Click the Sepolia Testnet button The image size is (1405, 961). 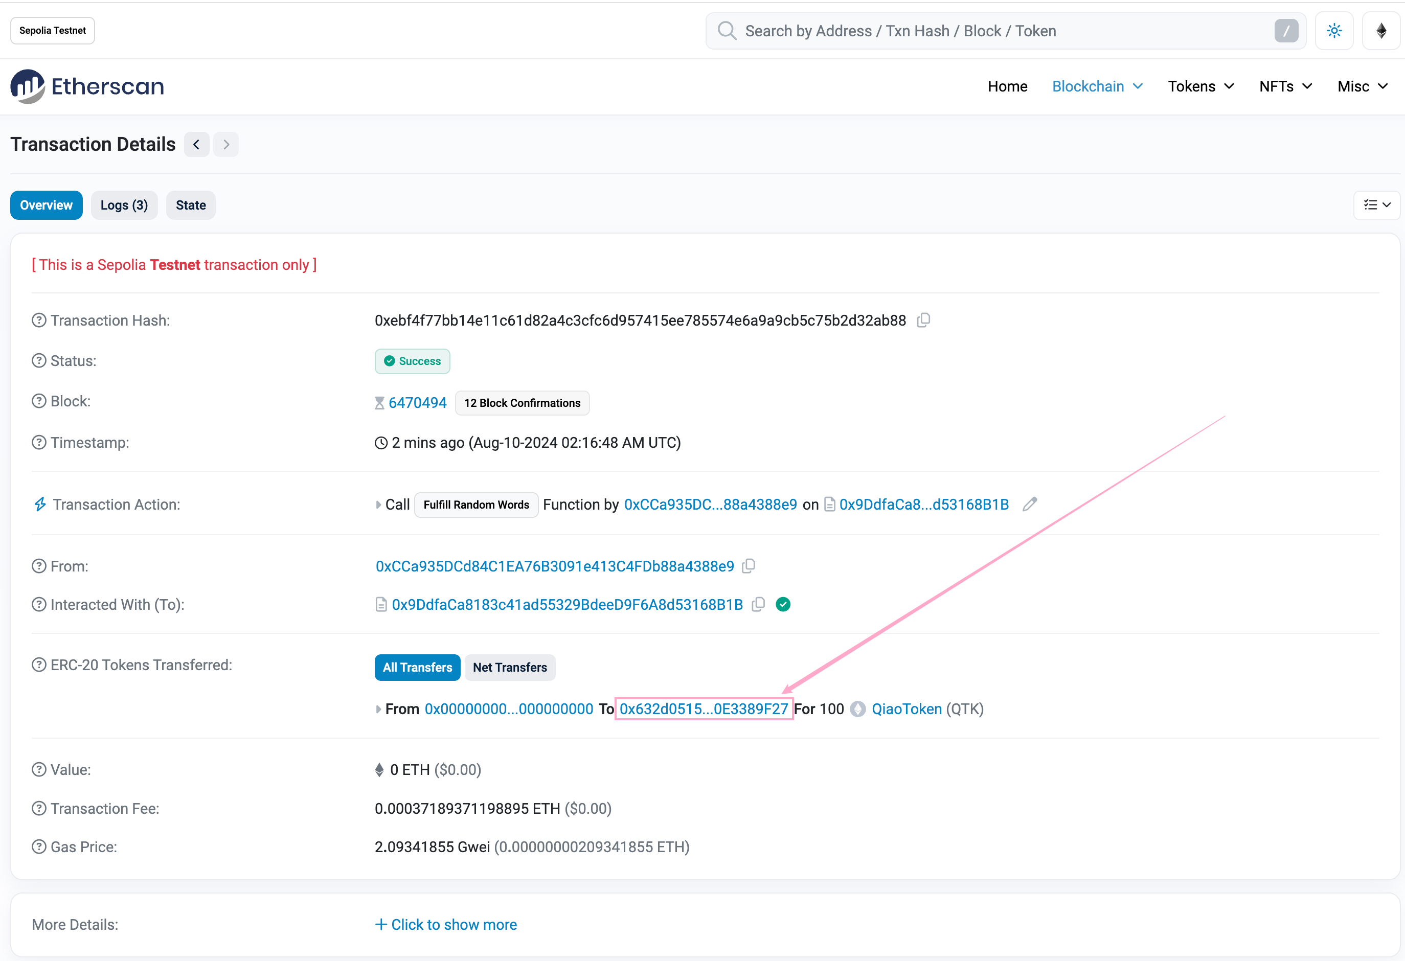coord(53,31)
